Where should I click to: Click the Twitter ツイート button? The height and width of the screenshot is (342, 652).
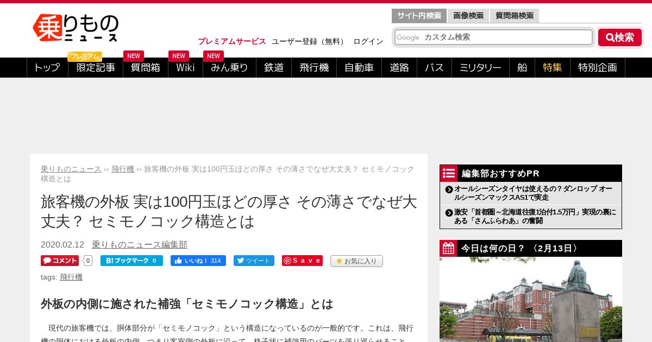254,261
